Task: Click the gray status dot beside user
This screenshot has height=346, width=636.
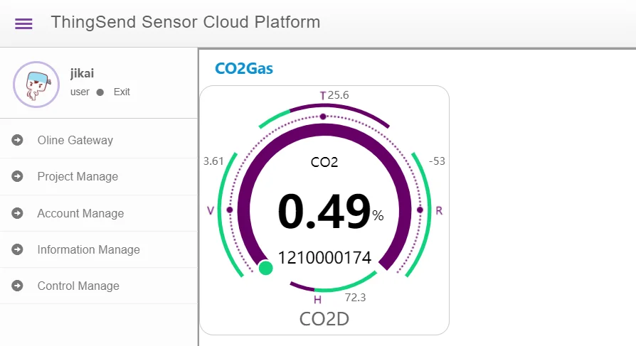Action: pos(100,92)
